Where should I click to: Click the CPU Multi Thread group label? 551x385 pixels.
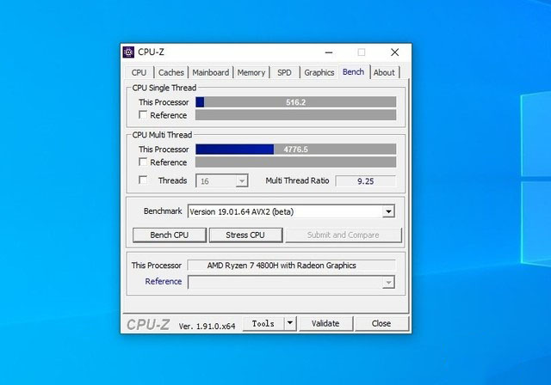pos(162,135)
